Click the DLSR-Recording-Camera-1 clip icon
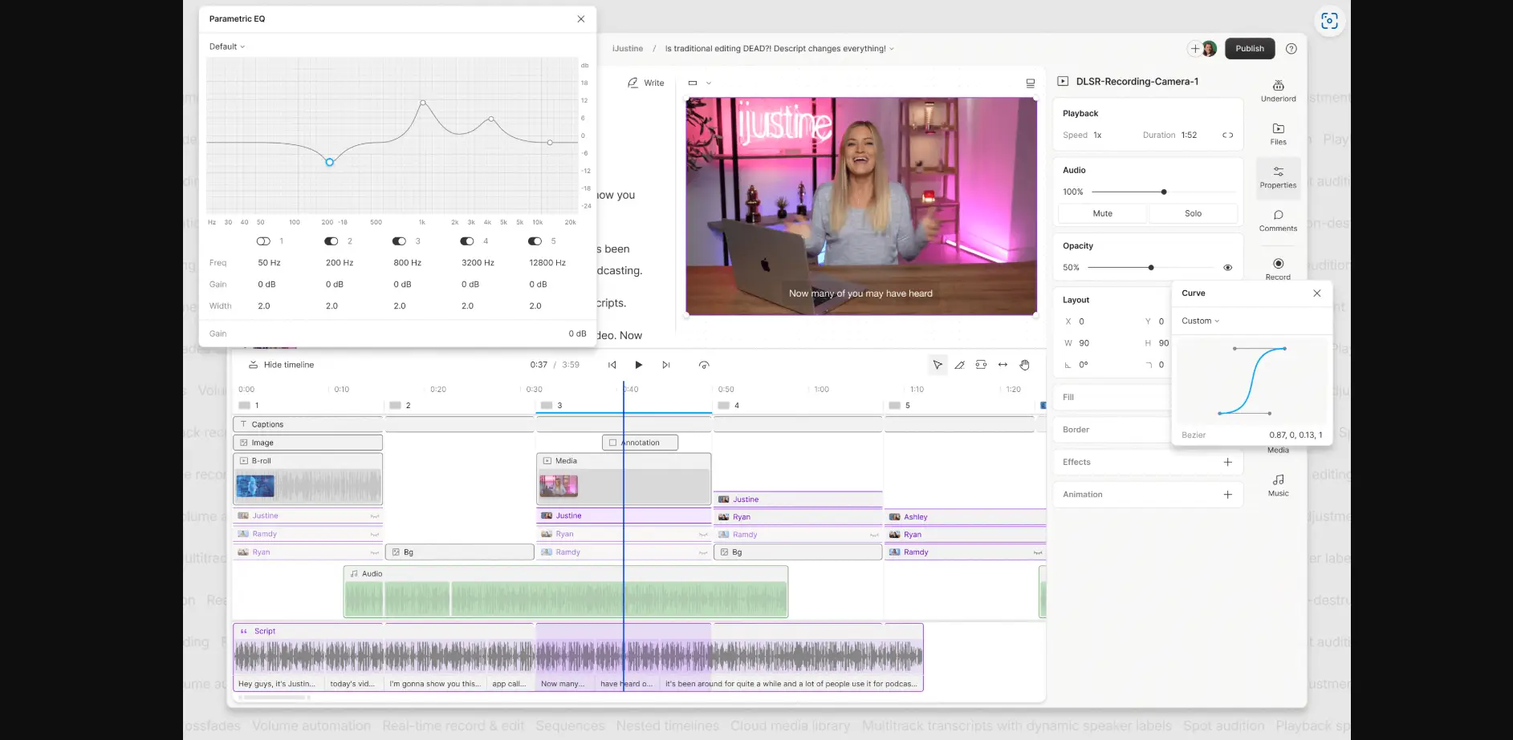 point(1063,81)
